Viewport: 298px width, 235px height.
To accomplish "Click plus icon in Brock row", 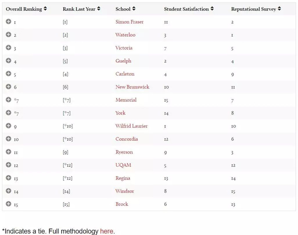I will (8, 204).
